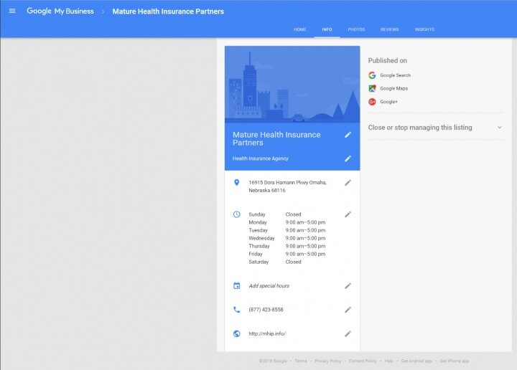Image resolution: width=517 pixels, height=370 pixels.
Task: Edit the business hours pencil icon
Action: coord(348,214)
